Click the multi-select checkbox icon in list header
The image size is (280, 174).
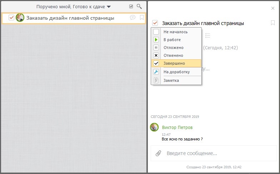(x=131, y=6)
